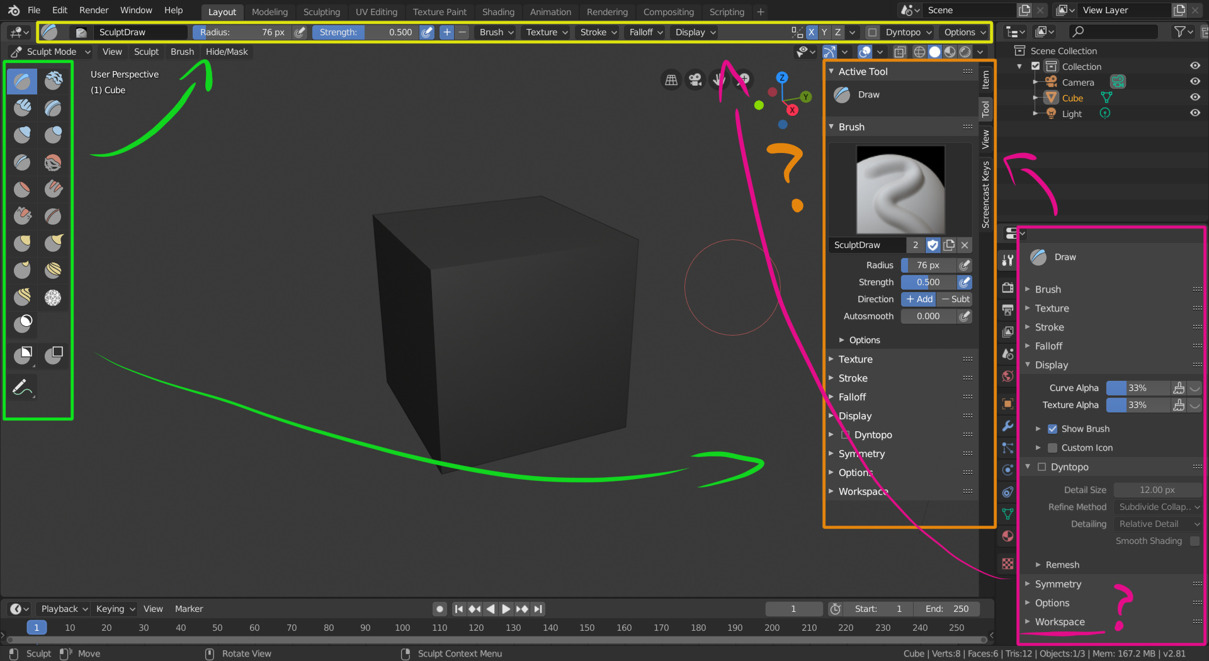This screenshot has height=661, width=1209.
Task: Toggle camera view in viewport
Action: pyautogui.click(x=695, y=80)
